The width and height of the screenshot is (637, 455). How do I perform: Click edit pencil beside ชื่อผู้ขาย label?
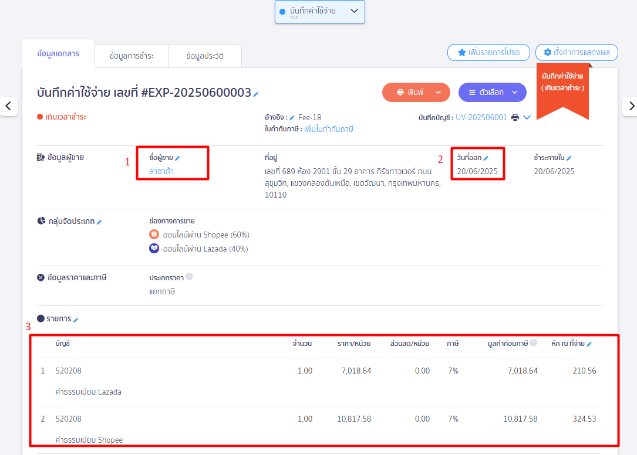click(x=178, y=158)
